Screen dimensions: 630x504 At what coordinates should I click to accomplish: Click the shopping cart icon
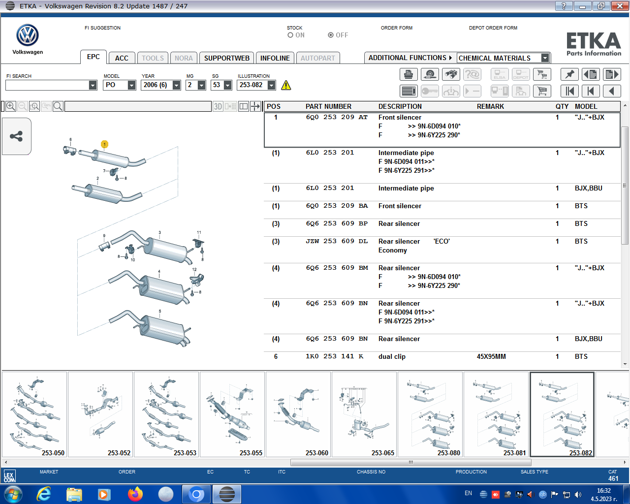(542, 91)
